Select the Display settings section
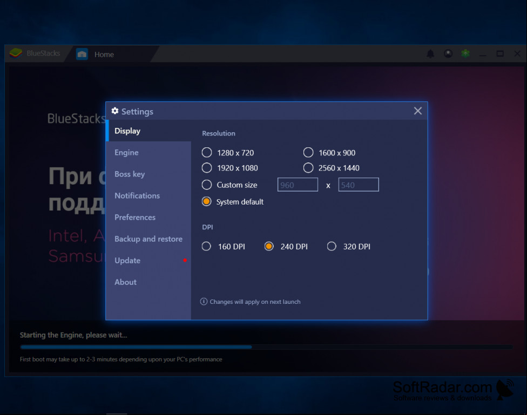This screenshot has height=415, width=527. [148, 131]
